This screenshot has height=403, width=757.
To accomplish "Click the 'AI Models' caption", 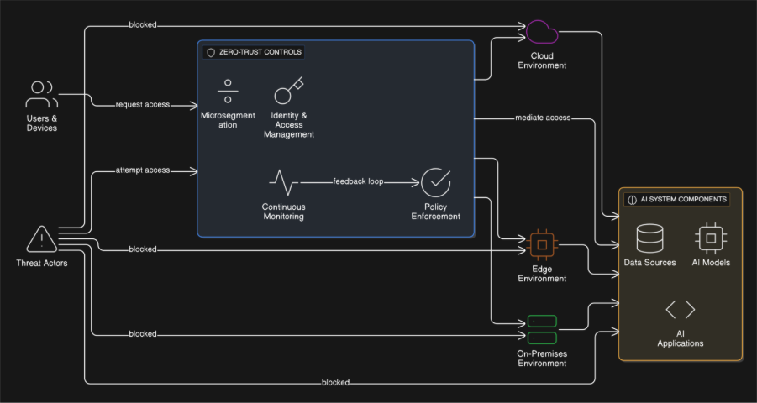I will (711, 263).
